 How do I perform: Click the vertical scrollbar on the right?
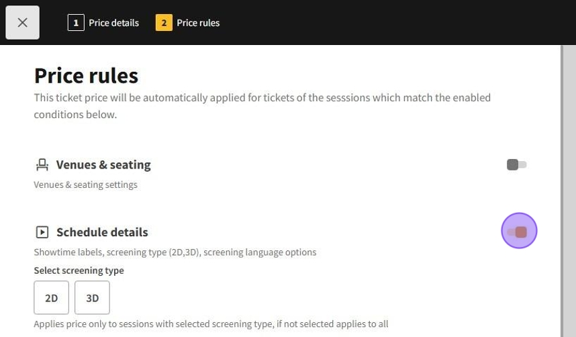pos(567,188)
